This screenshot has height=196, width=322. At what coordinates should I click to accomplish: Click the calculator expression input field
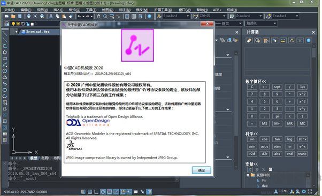(x=277, y=73)
